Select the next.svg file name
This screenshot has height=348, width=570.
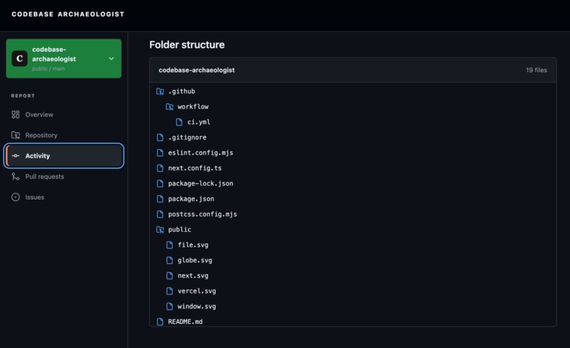[x=193, y=276]
